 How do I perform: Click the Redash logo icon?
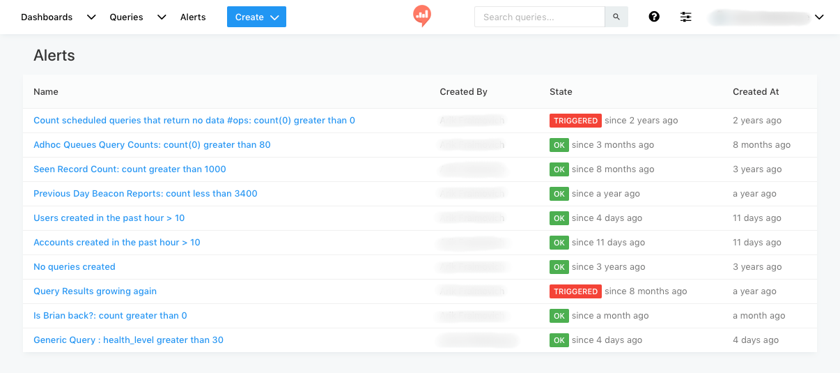(421, 16)
